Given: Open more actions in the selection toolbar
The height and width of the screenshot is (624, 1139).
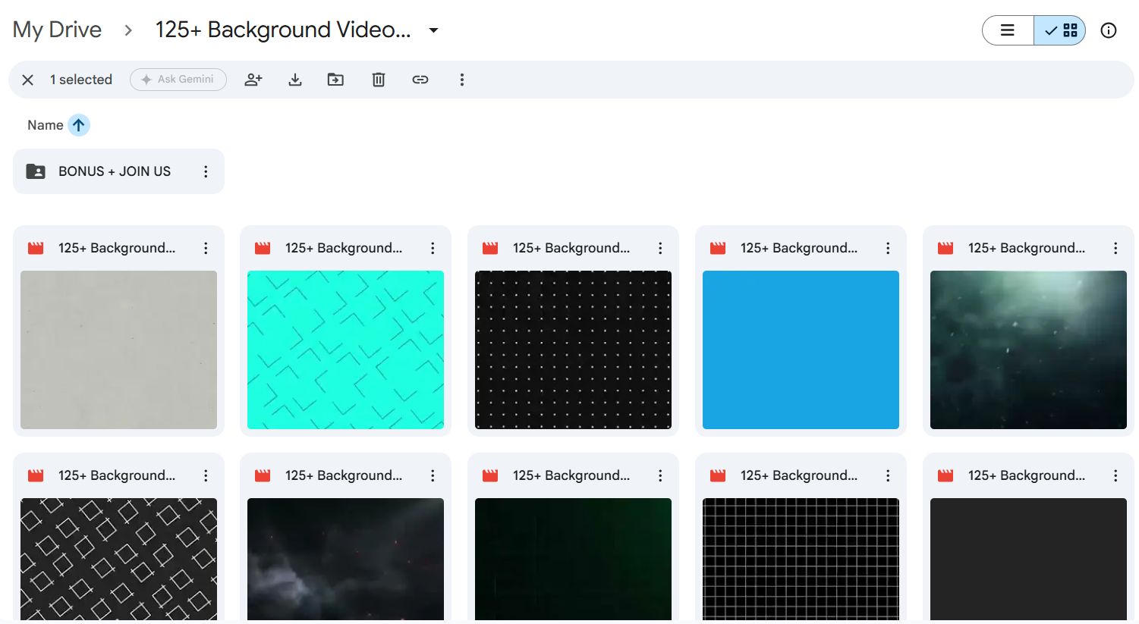Looking at the screenshot, I should [462, 80].
